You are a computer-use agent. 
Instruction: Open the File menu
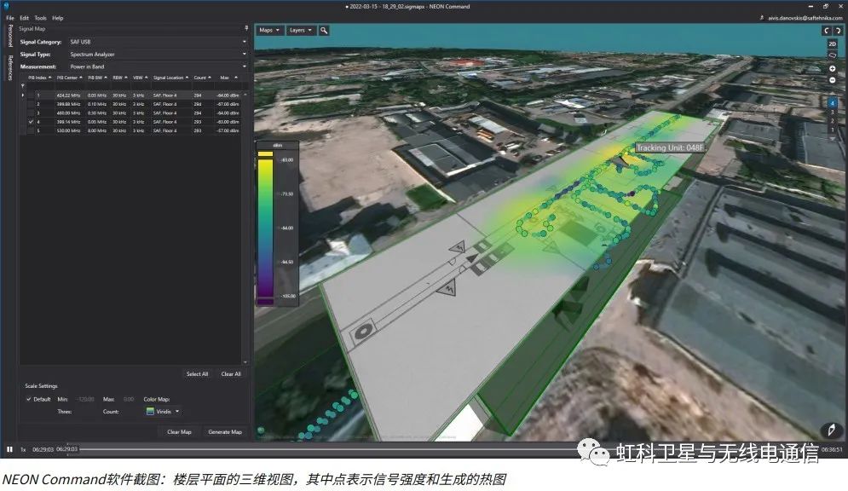pyautogui.click(x=9, y=18)
